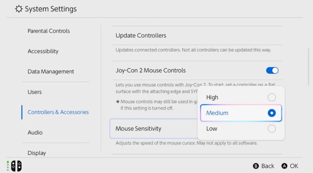Image resolution: width=313 pixels, height=173 pixels.
Task: Click the OK label in footer
Action: tap(294, 166)
